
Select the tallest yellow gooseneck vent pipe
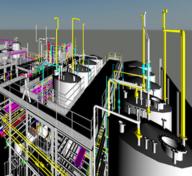[165, 54]
